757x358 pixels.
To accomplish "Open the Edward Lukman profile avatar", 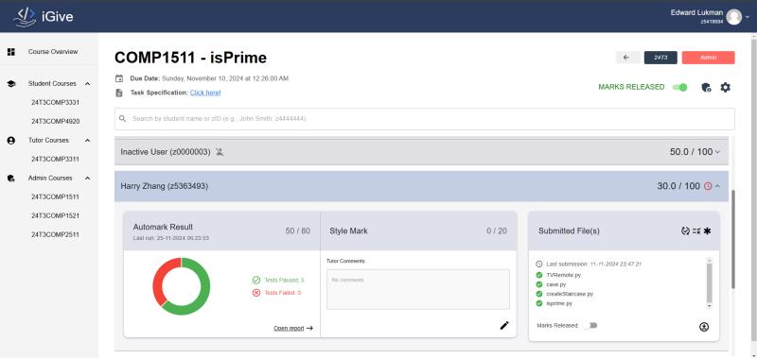I will pos(734,17).
